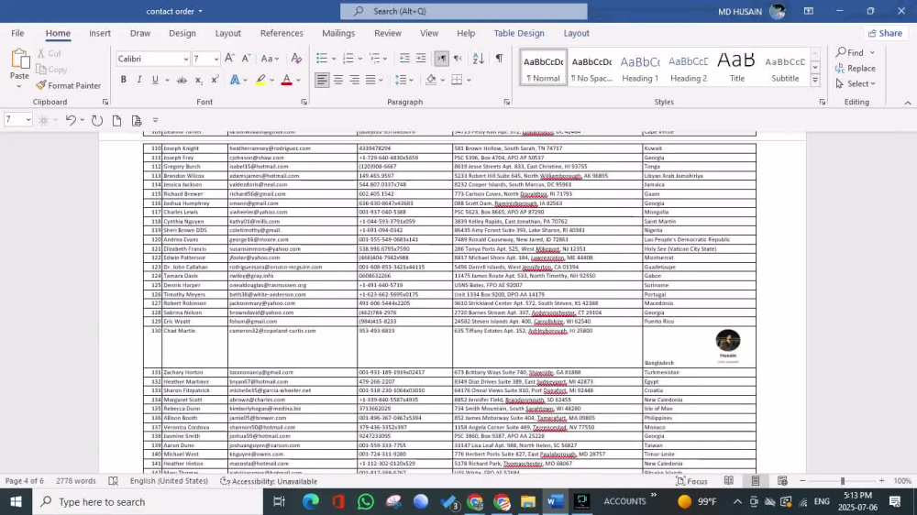Switch to the References tab
Screen dimensions: 917x515
[x=282, y=33]
